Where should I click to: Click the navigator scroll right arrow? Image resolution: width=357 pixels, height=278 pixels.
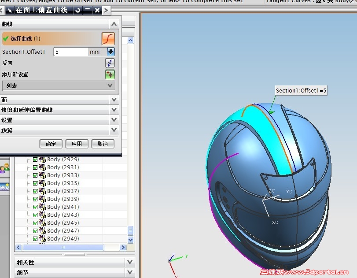123,247
